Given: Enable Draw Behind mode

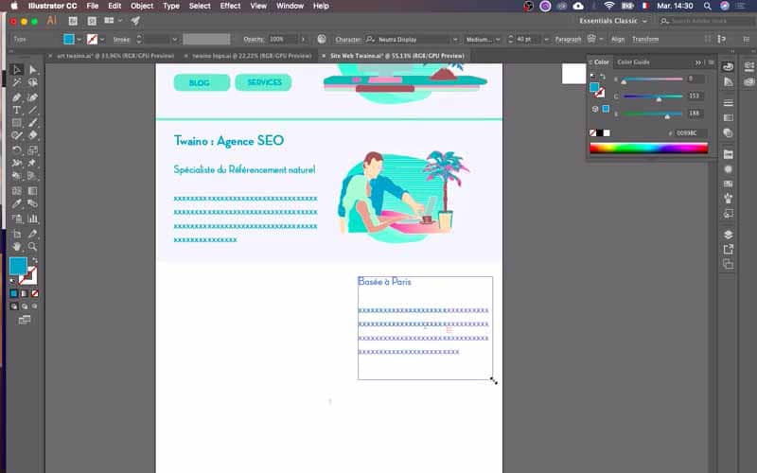Looking at the screenshot, I should coord(25,307).
